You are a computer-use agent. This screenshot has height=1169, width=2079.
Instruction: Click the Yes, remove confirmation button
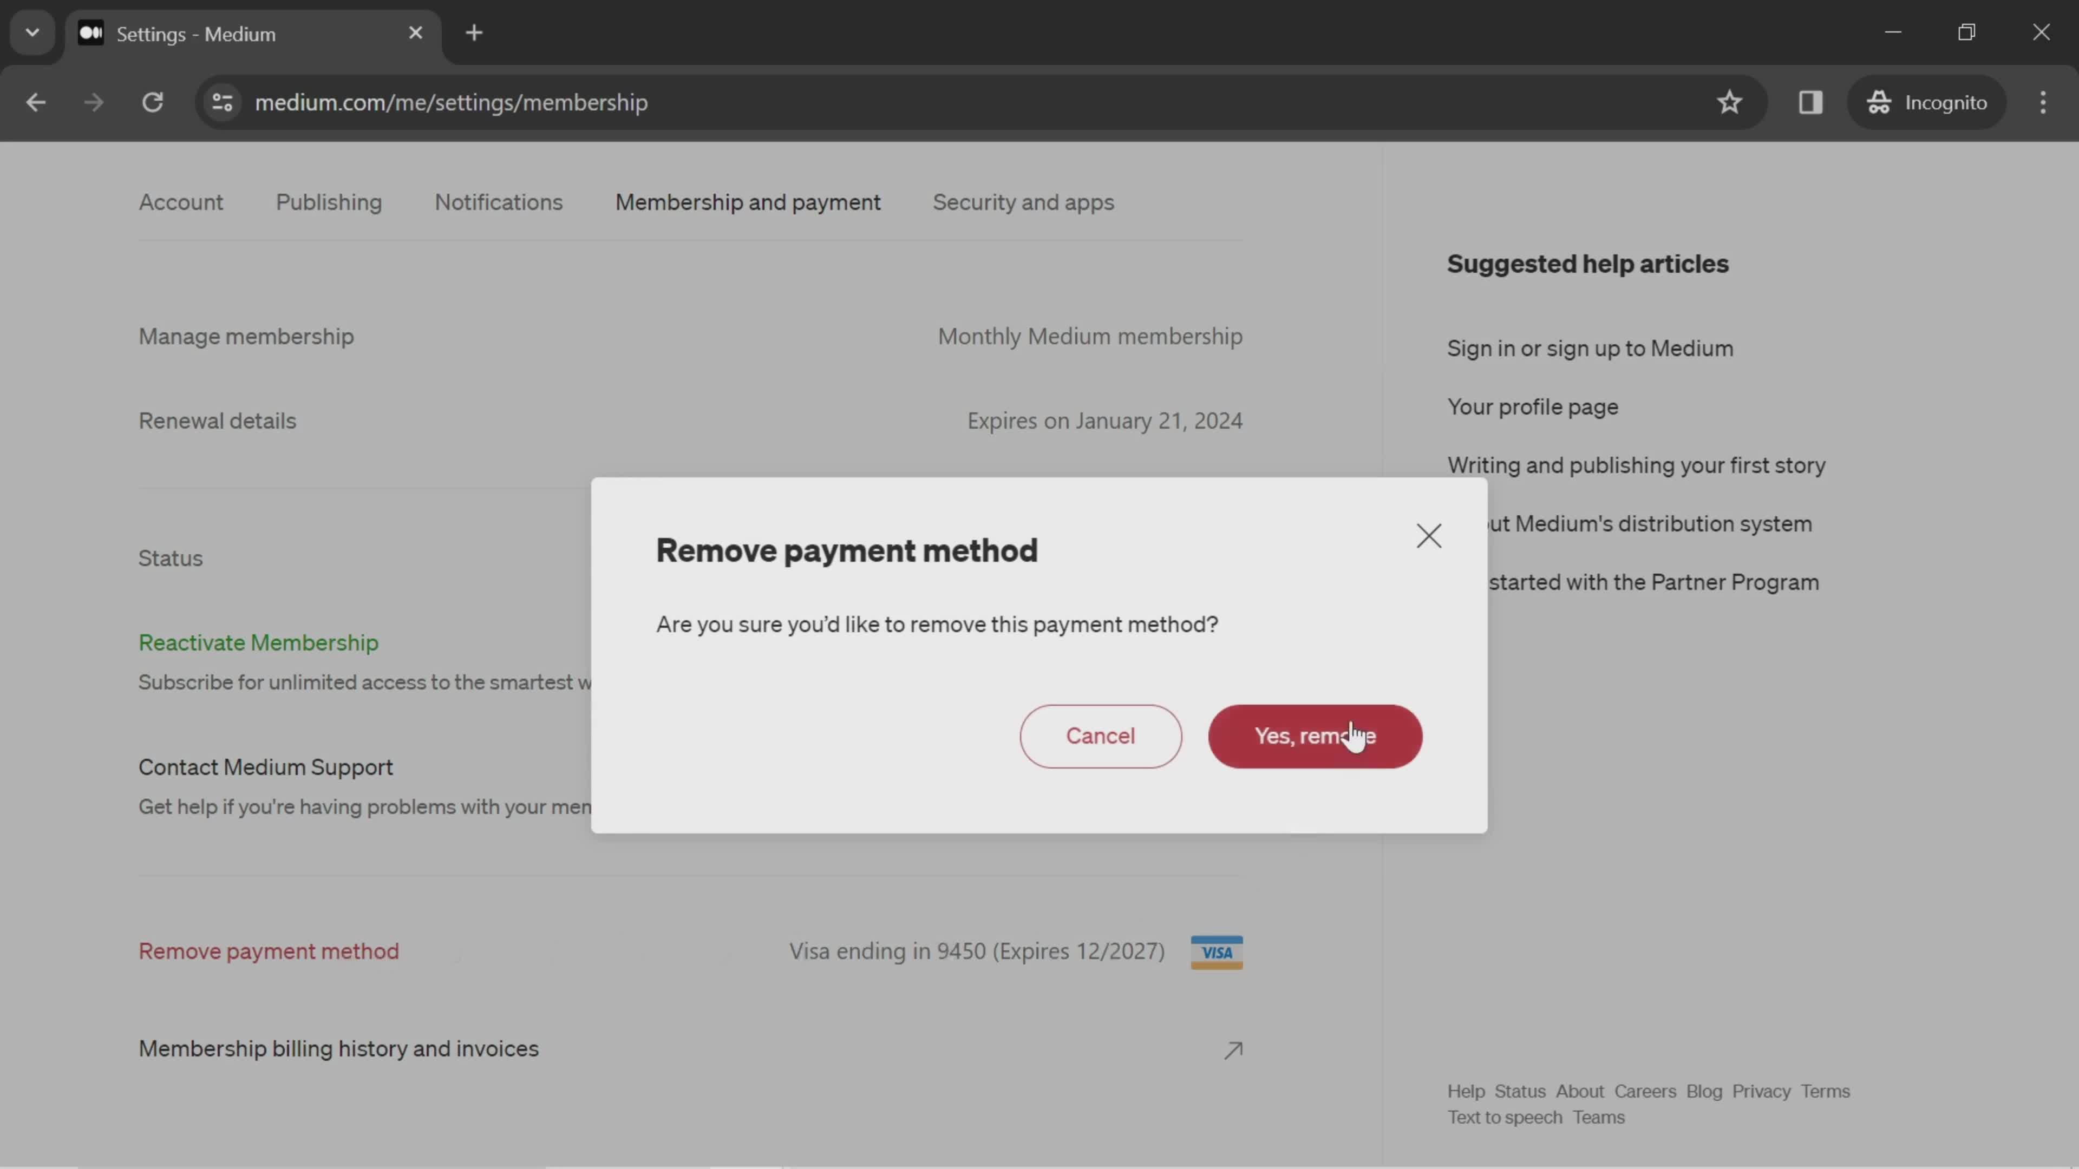tap(1315, 735)
